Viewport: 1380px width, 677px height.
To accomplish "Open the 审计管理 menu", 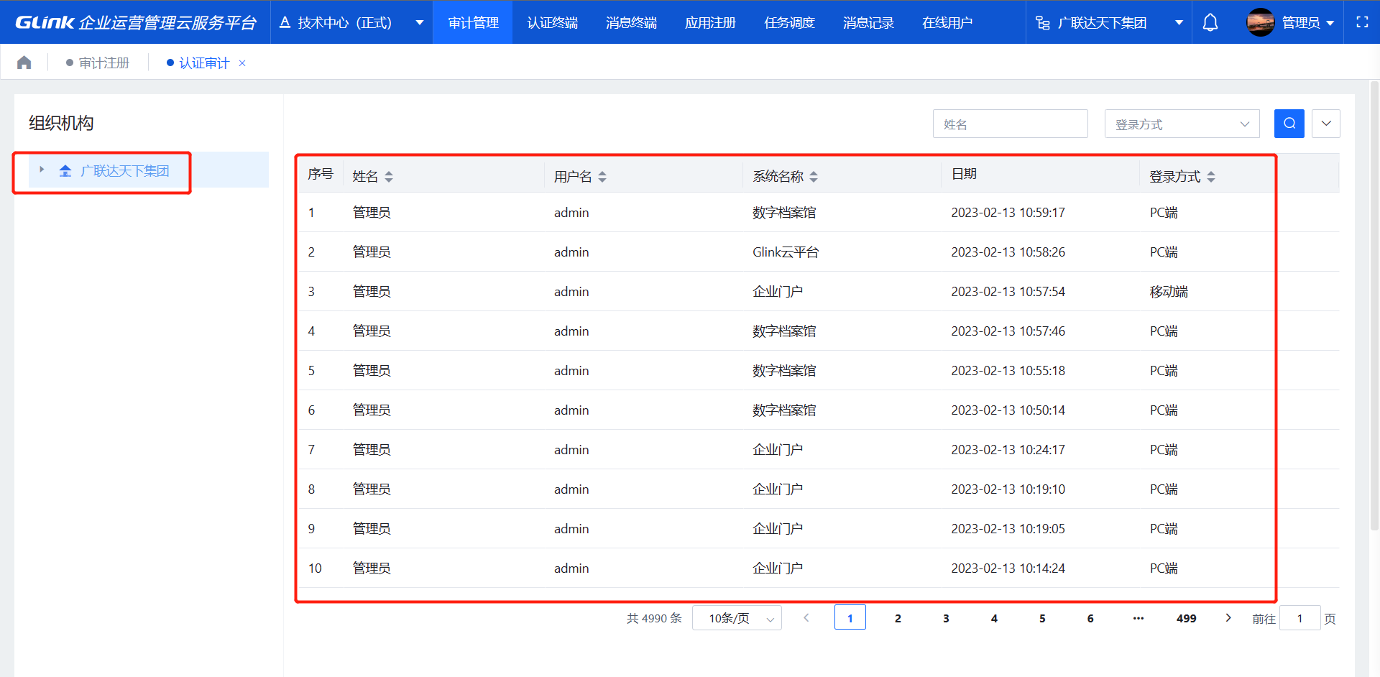I will (473, 22).
